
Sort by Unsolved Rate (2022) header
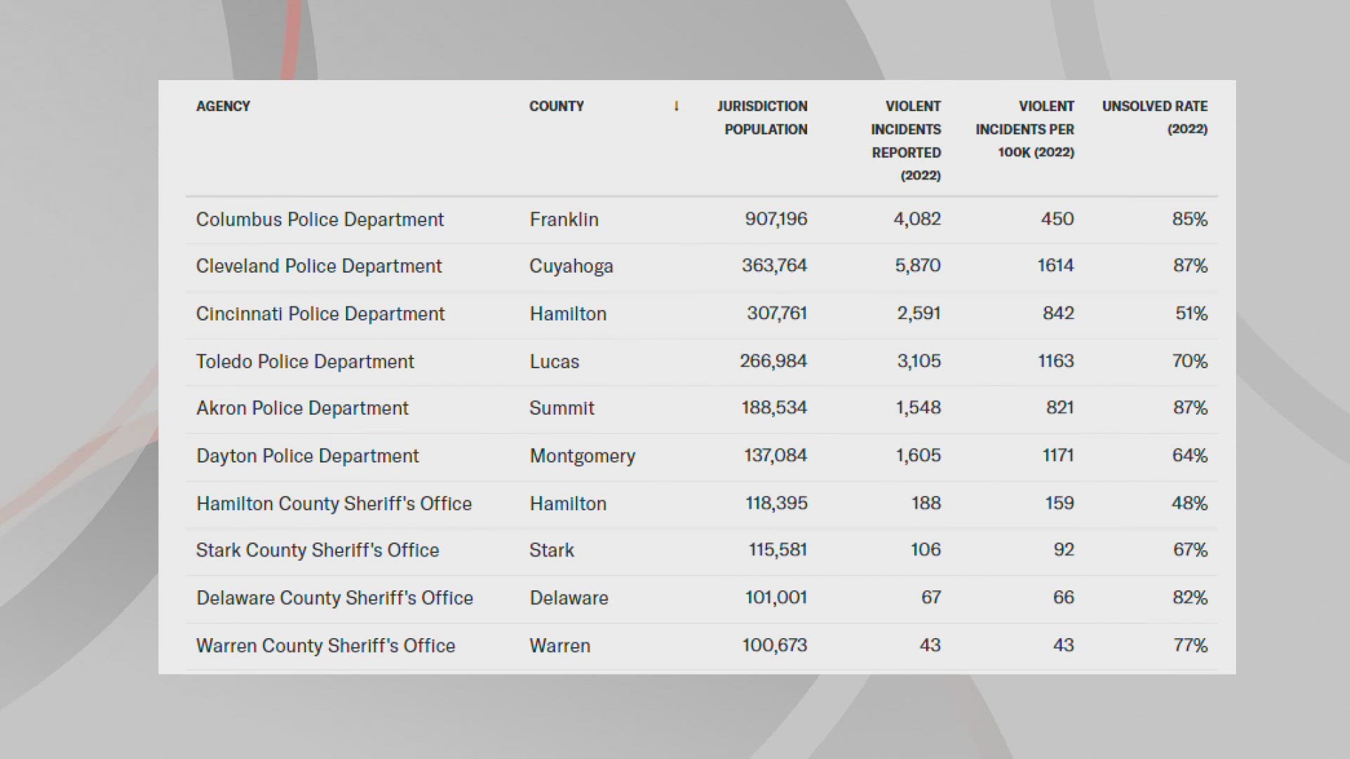click(1155, 117)
